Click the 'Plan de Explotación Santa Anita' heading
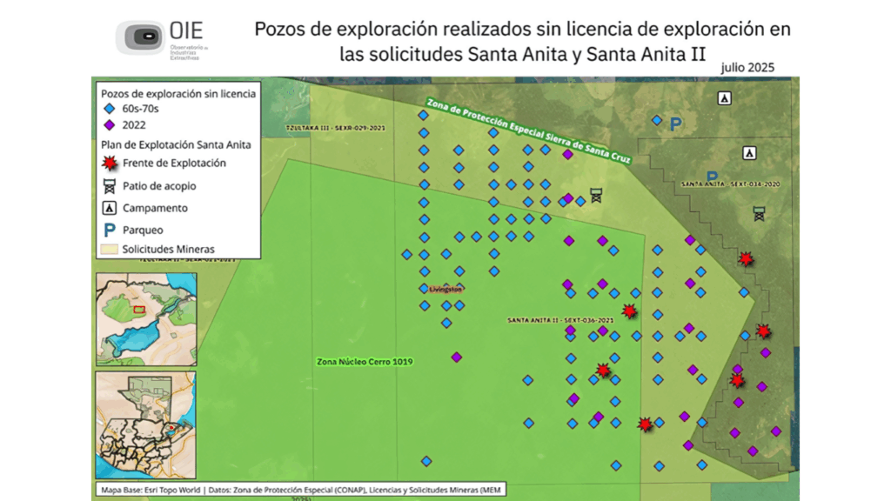This screenshot has height=501, width=891. point(176,145)
